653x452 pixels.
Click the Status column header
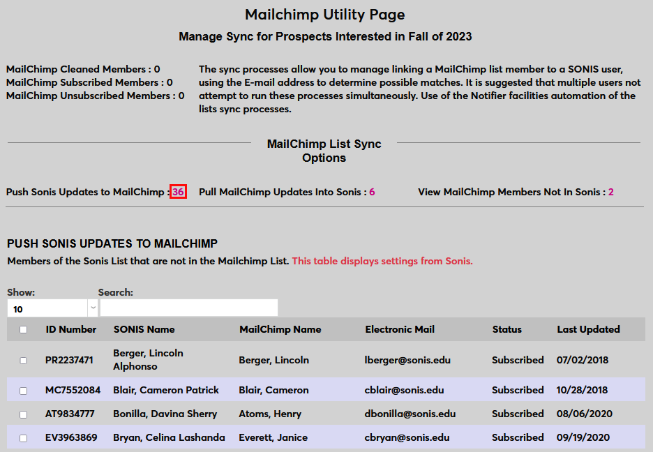506,329
